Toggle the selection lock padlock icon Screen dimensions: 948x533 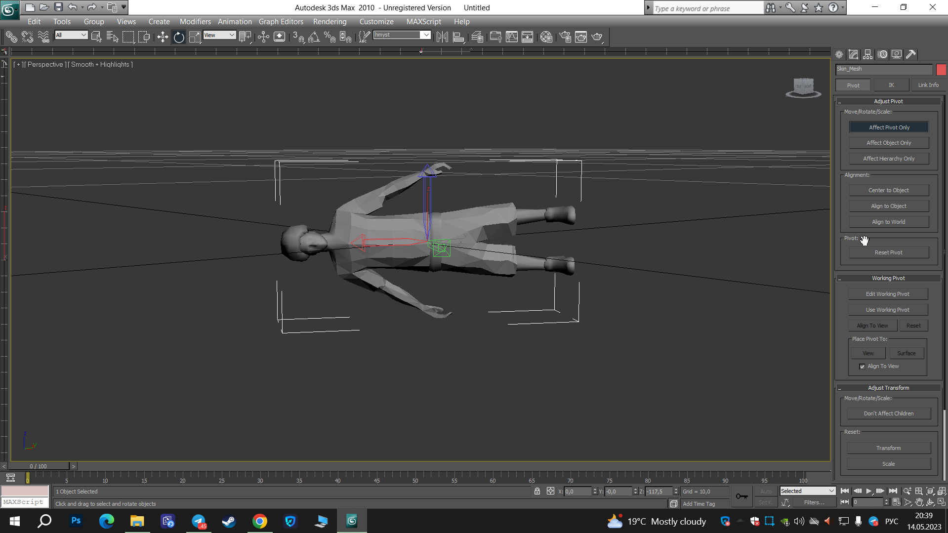click(537, 491)
